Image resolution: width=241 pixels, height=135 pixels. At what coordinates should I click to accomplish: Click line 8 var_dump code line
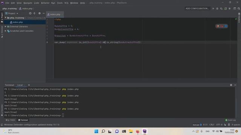click(98, 42)
